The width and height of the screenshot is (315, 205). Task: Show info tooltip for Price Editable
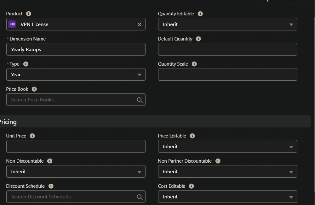click(192, 136)
